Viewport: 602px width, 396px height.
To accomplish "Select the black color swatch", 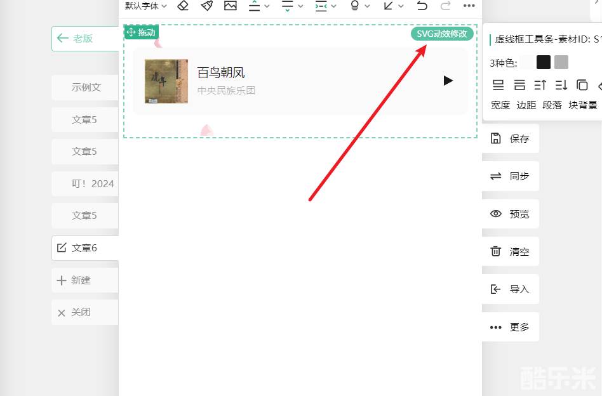I will (544, 62).
